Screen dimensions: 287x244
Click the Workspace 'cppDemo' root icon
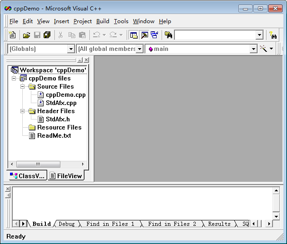[15, 70]
